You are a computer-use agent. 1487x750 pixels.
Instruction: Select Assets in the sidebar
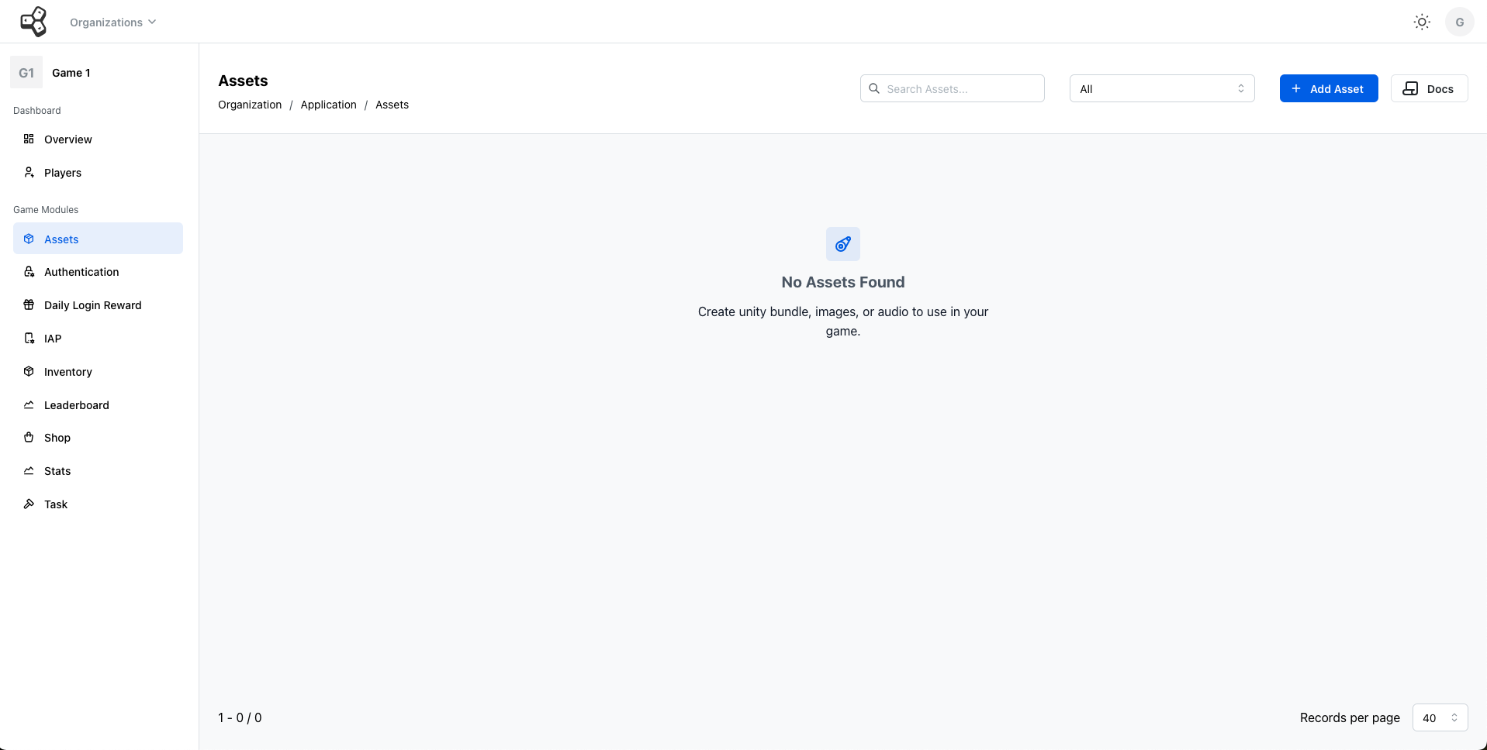tap(98, 239)
